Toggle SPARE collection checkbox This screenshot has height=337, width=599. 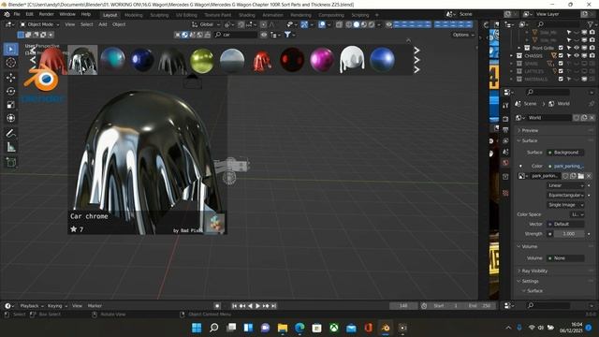point(561,64)
